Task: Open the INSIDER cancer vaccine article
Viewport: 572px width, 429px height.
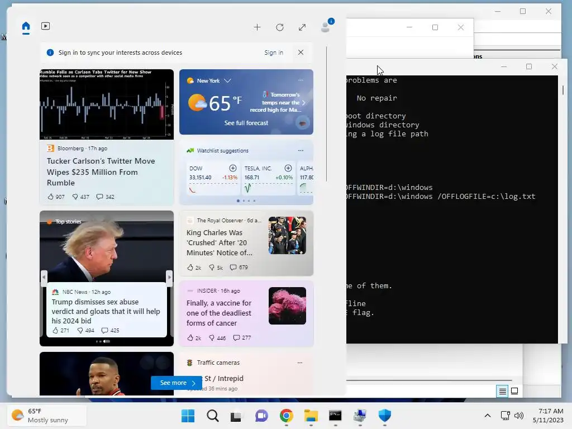Action: point(219,313)
